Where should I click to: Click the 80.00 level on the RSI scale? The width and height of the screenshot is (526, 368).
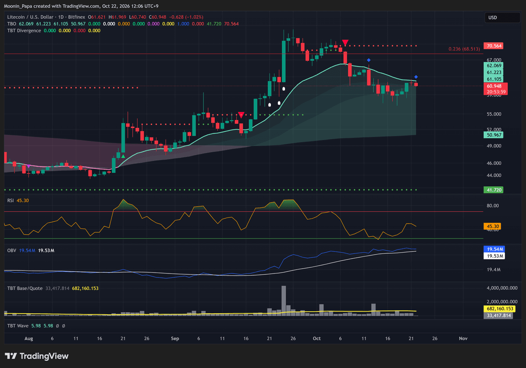click(x=493, y=206)
